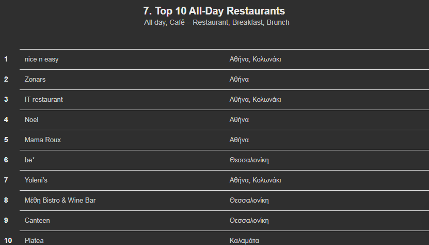
Task: Click rank number 1 in the list
Action: point(6,59)
